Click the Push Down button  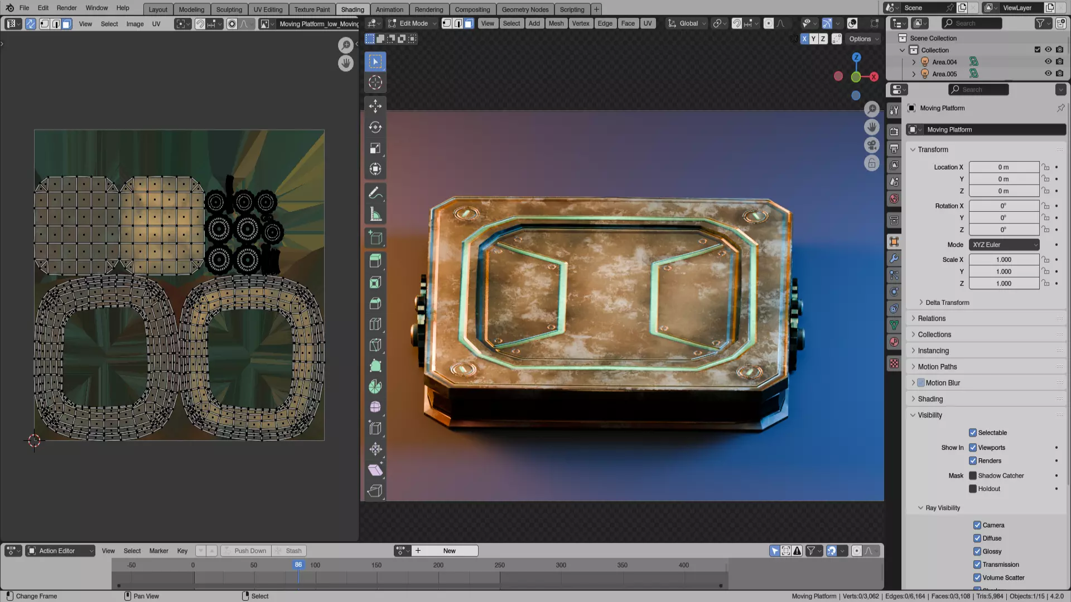coord(246,551)
